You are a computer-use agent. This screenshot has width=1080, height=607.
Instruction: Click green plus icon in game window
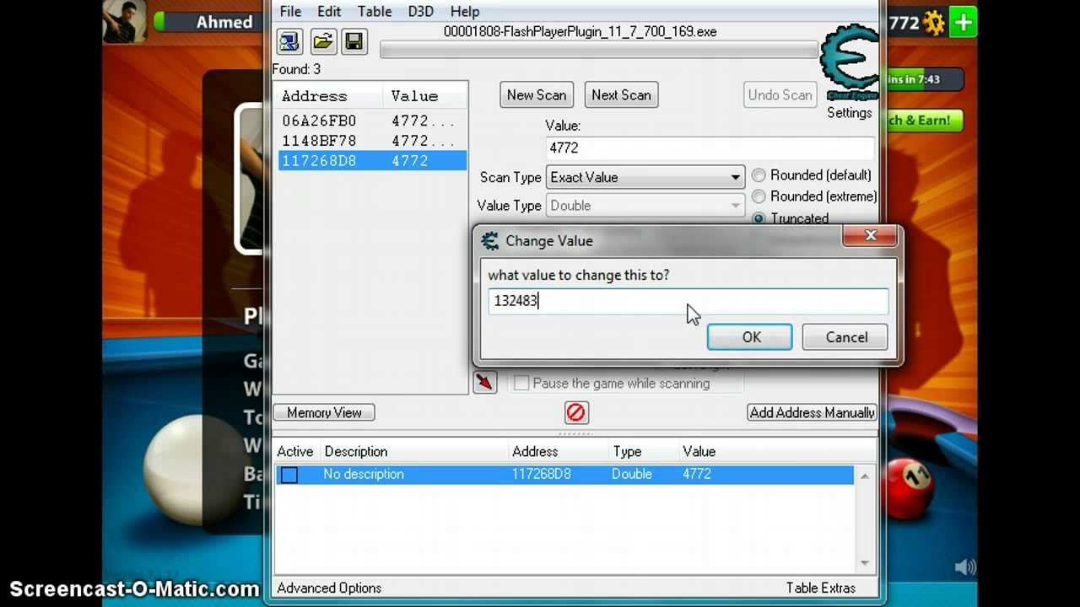[x=963, y=22]
